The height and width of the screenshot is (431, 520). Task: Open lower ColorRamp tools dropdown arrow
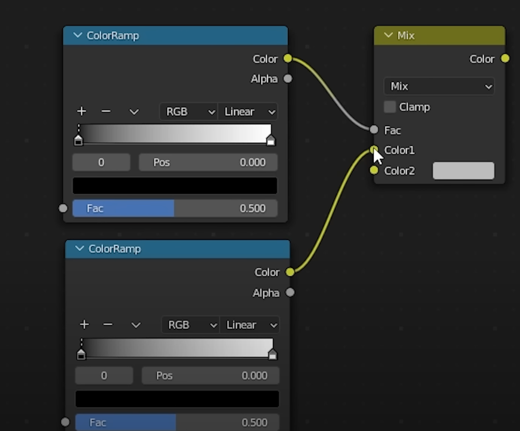136,325
